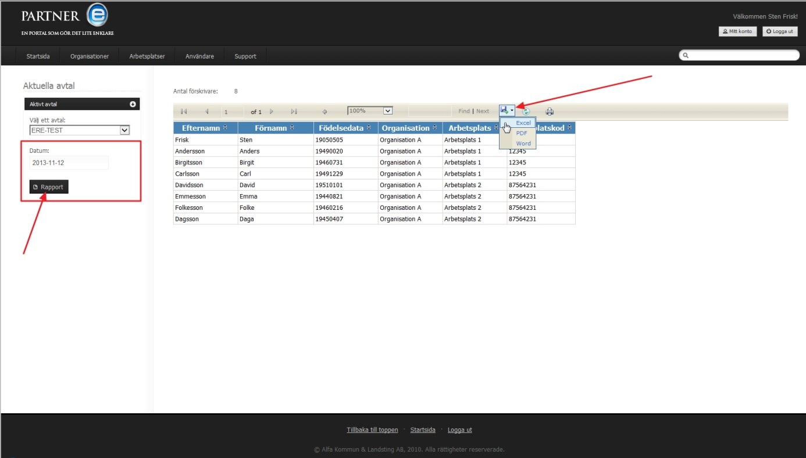Viewport: 806px width, 458px height.
Task: Collapse the Aktivt avtal panel
Action: [x=133, y=104]
